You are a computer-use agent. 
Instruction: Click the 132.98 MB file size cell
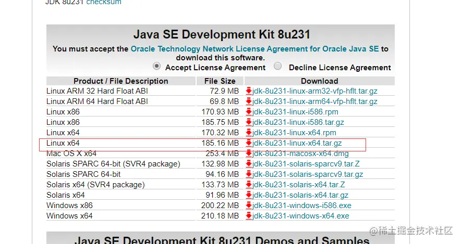click(x=220, y=164)
